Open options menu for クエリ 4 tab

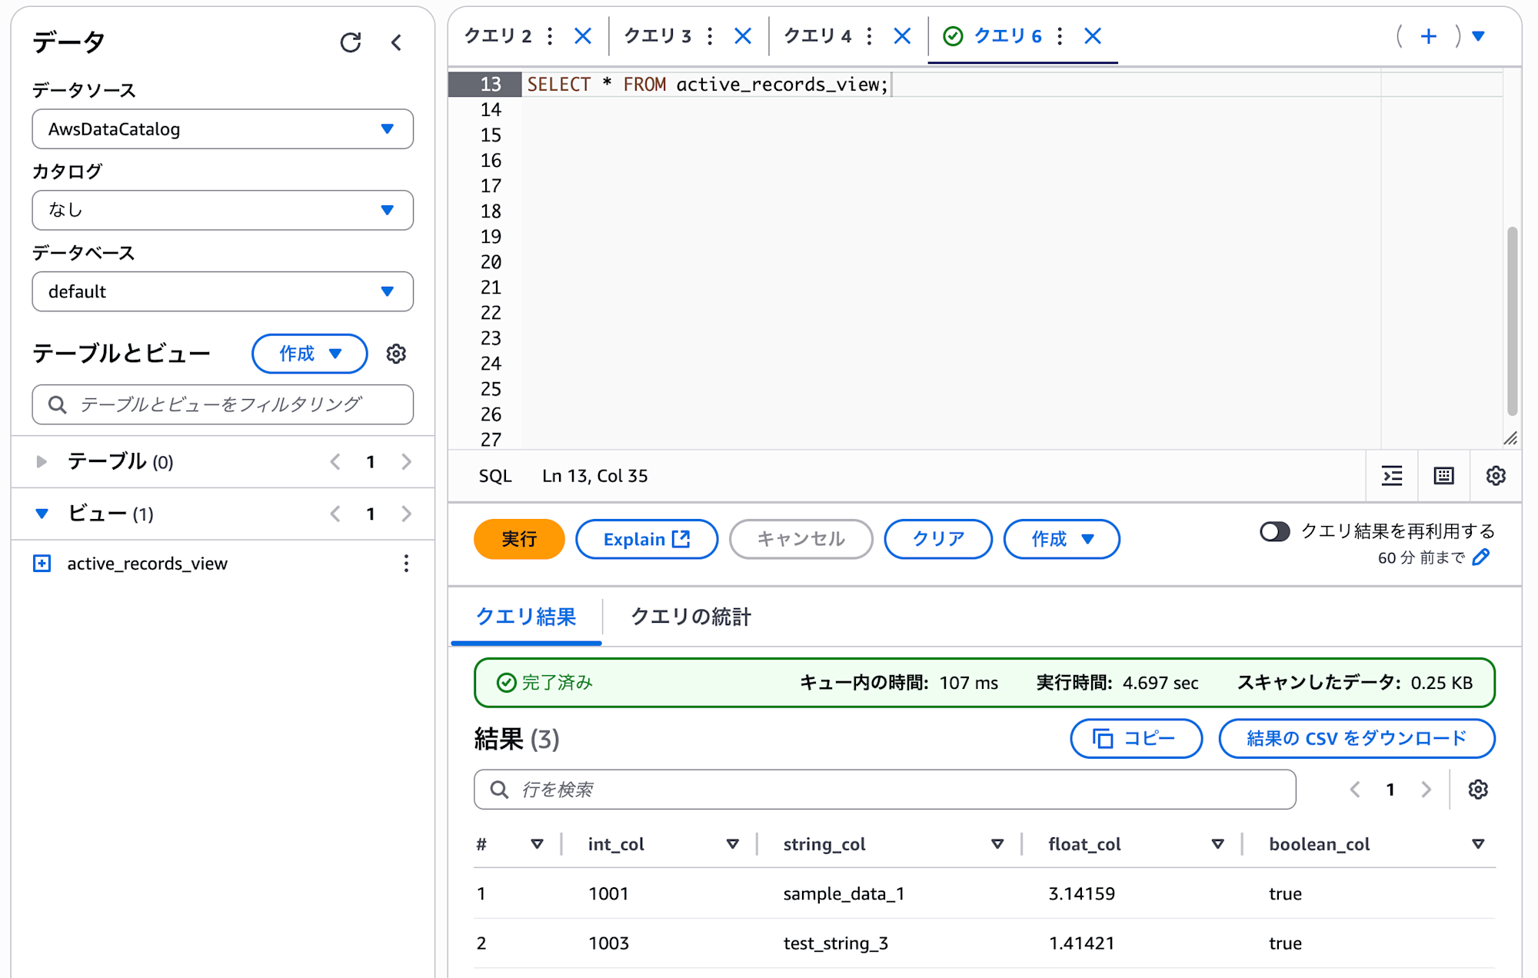(x=869, y=36)
